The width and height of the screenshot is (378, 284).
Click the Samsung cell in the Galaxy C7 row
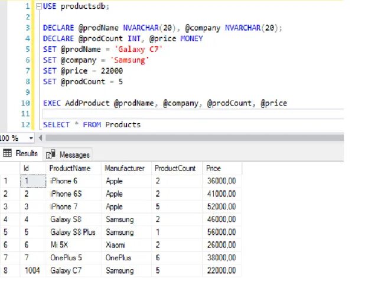(126, 270)
